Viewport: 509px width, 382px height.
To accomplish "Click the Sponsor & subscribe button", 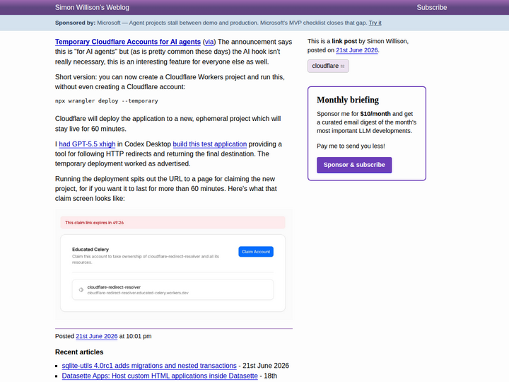I will (354, 165).
